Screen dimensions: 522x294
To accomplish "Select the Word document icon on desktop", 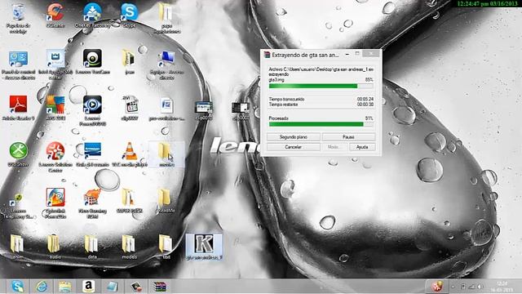I will (166, 109).
